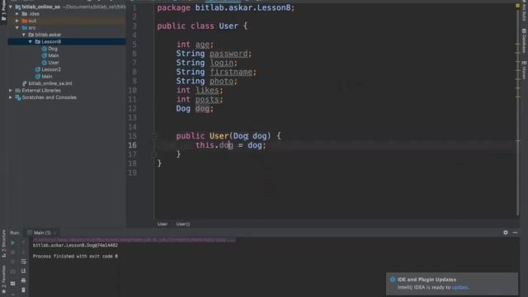Viewport: 528px width, 297px height.
Task: Click the 'password' field on line 6
Action: [229, 54]
